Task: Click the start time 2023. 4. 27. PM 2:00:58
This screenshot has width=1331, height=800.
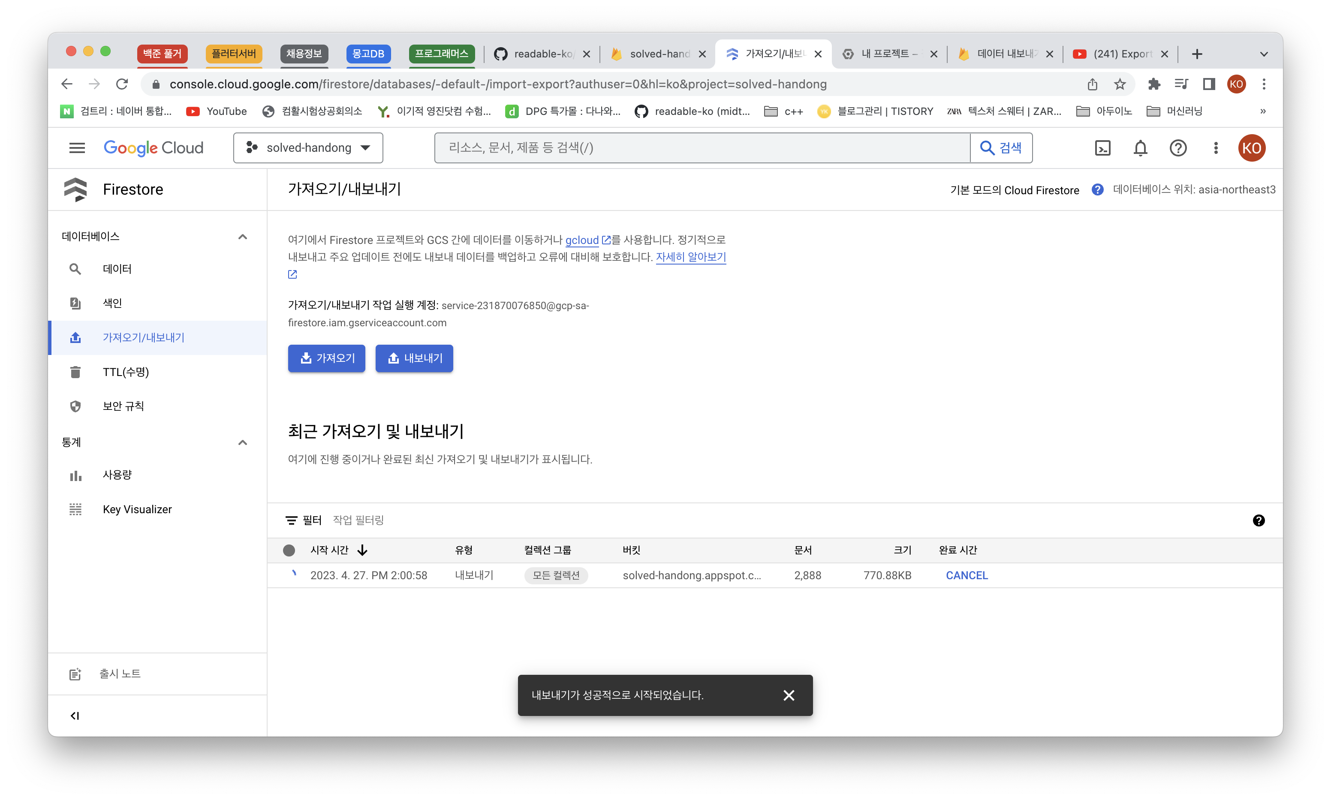Action: (x=369, y=575)
